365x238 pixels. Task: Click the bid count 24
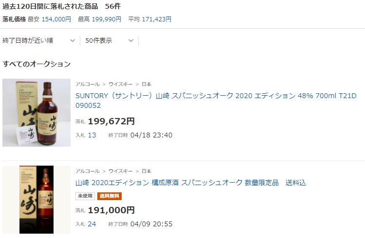[x=92, y=224]
